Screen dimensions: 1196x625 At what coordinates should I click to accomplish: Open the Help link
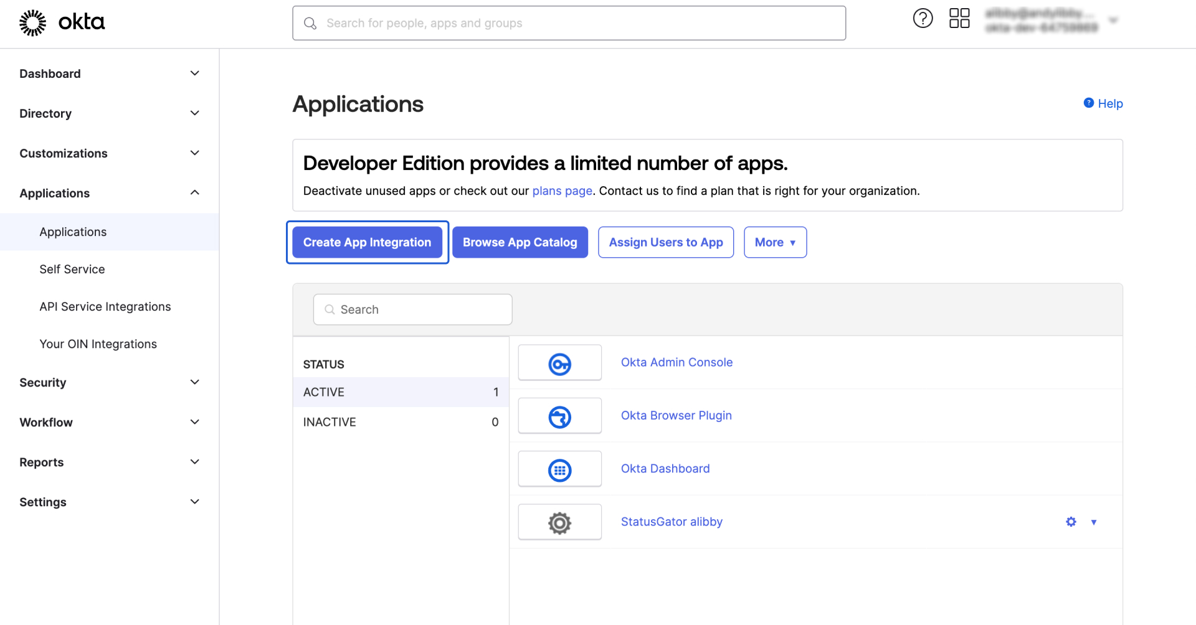click(1110, 103)
